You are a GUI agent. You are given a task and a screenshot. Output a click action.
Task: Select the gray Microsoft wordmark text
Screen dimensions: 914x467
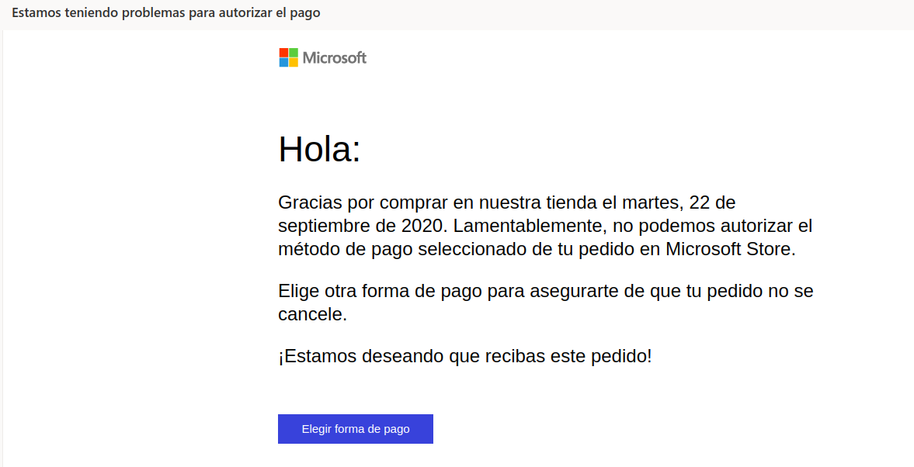(x=335, y=57)
